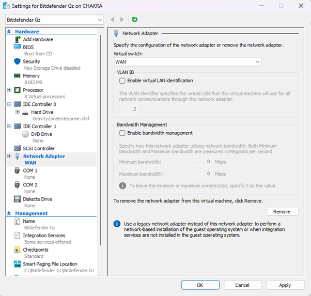Open Integration Services settings
The width and height of the screenshot is (311, 296).
pos(44,236)
